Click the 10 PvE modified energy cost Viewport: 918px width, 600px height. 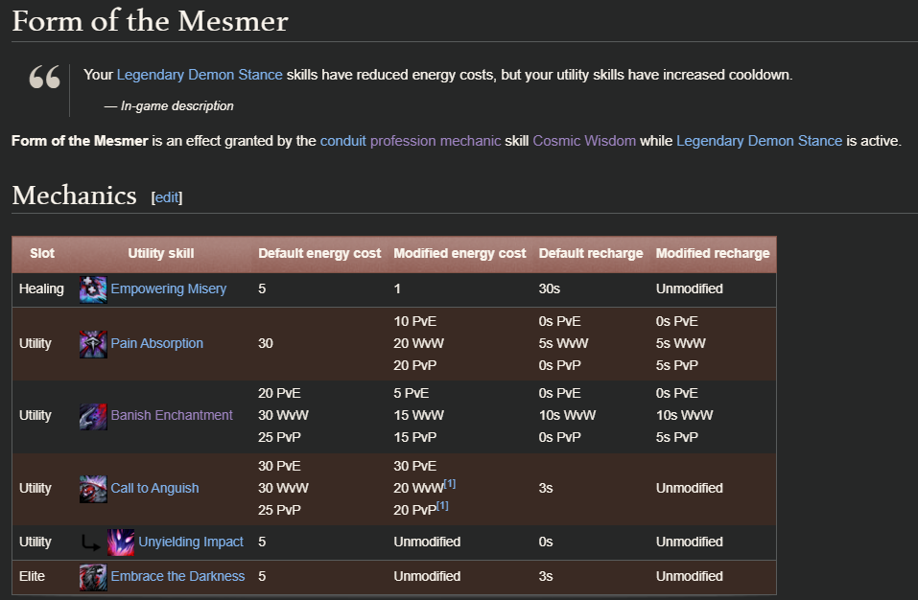(415, 322)
